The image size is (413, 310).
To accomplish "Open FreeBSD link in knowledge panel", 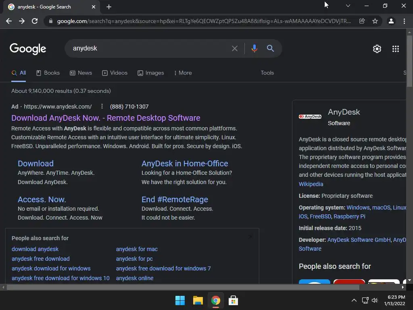I will (x=321, y=216).
